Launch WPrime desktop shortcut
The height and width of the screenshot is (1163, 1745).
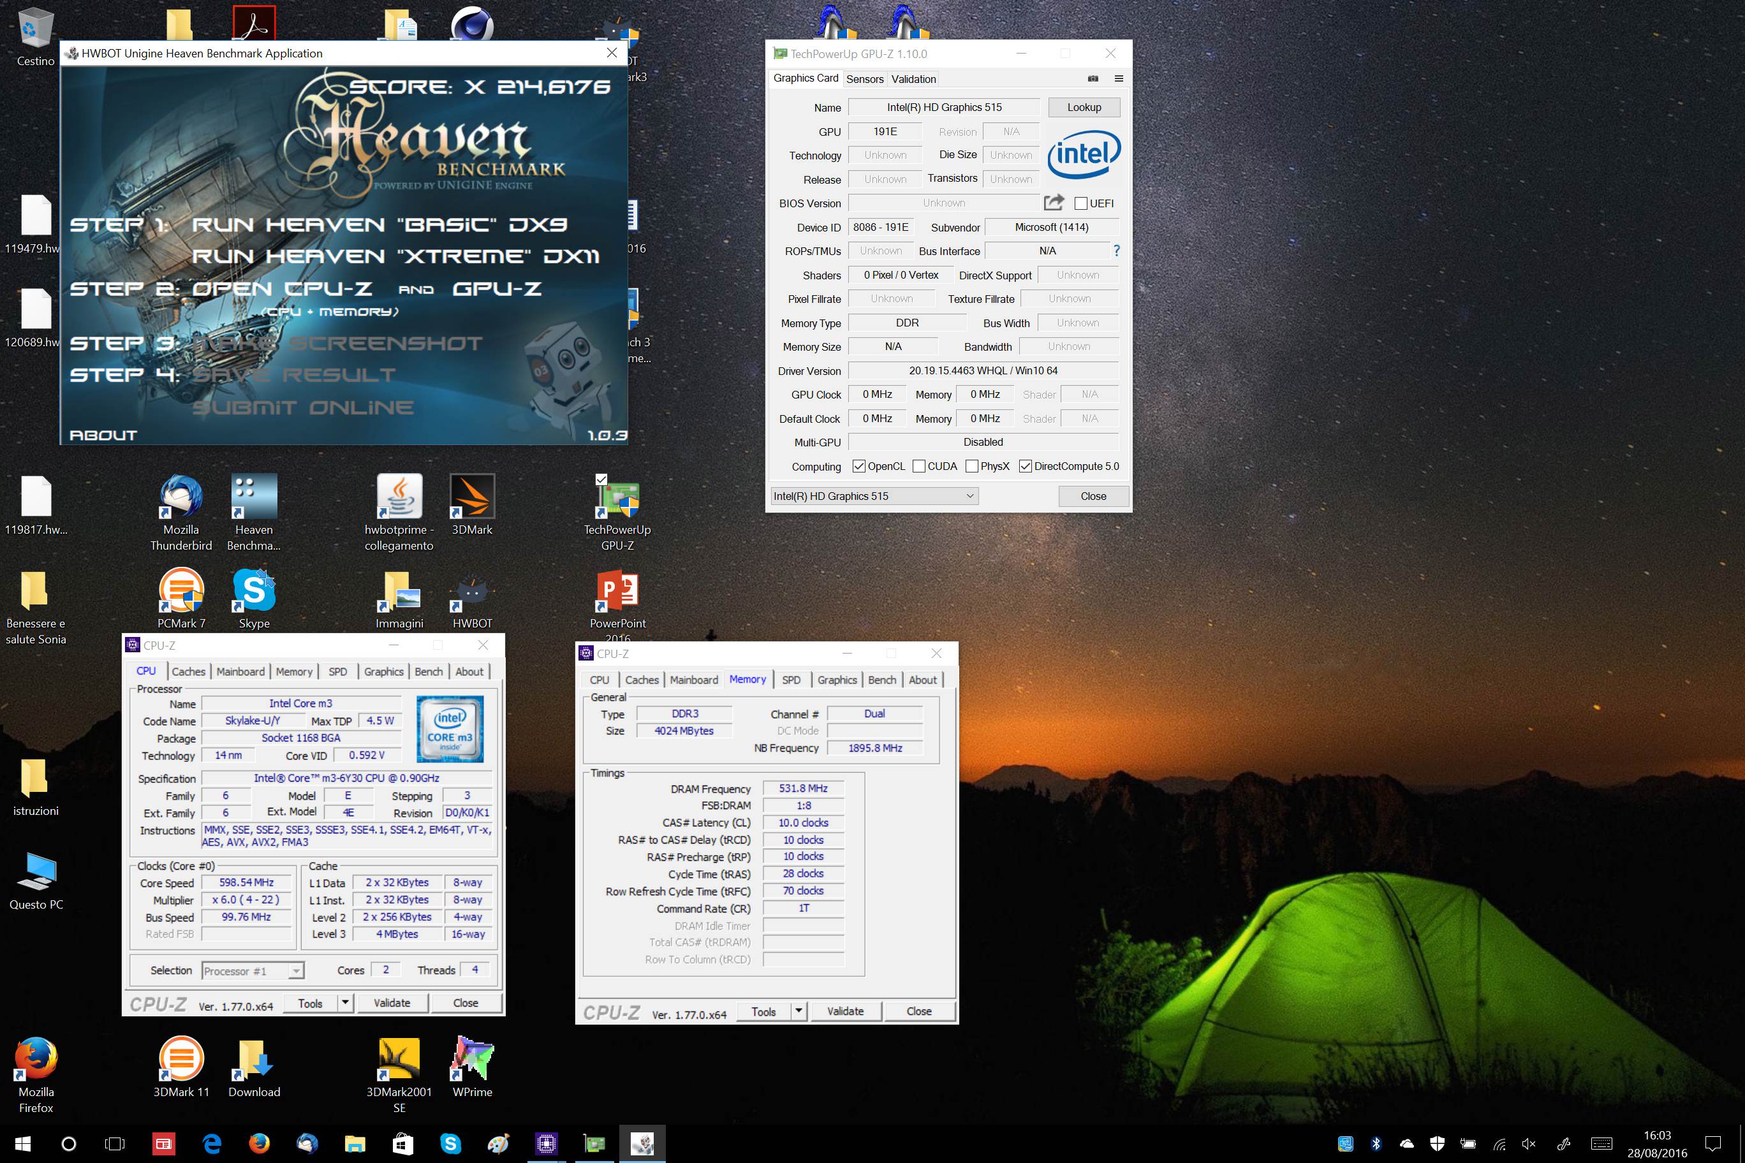[472, 1067]
